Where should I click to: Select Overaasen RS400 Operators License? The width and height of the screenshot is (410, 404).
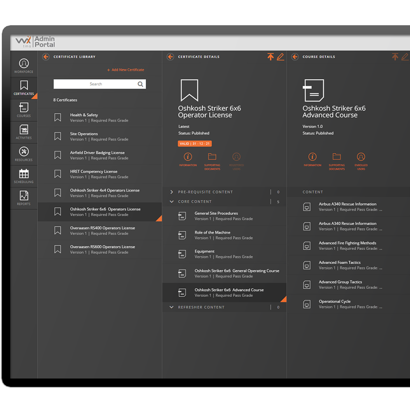99,230
